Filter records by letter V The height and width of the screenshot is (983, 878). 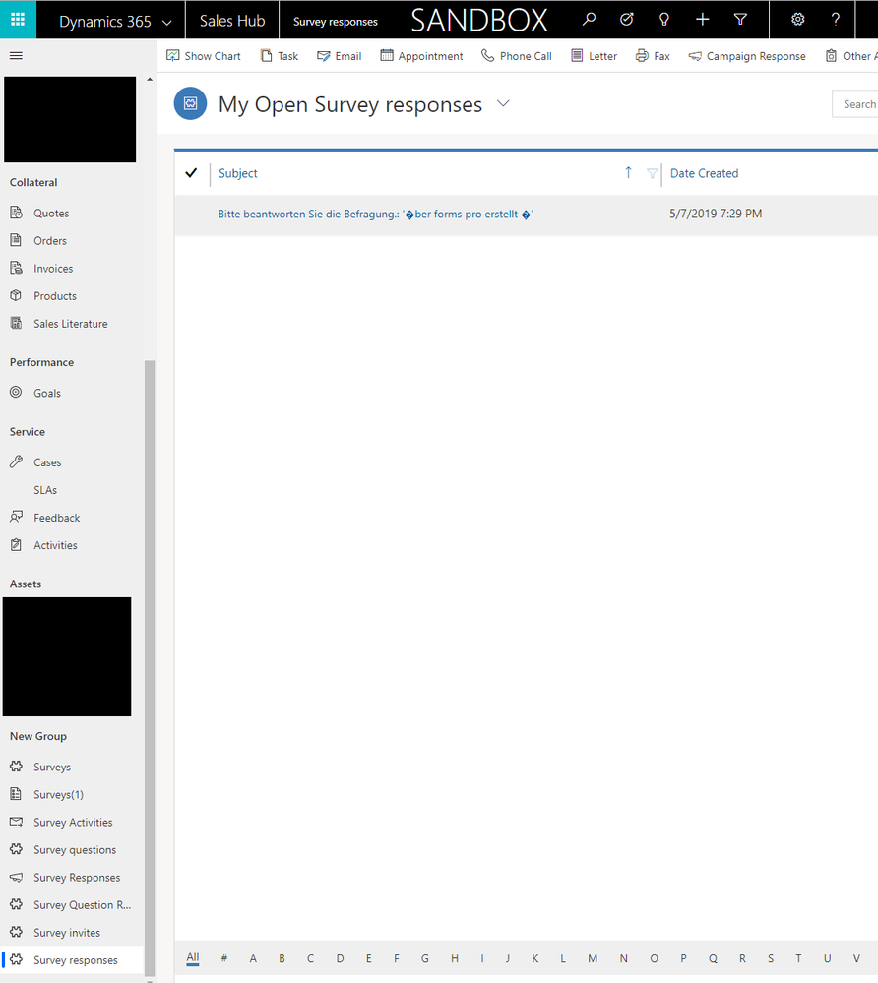coord(856,958)
